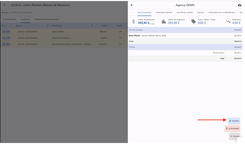The height and width of the screenshot is (148, 245).
Task: Click Valeur column header
Action: pos(104,26)
